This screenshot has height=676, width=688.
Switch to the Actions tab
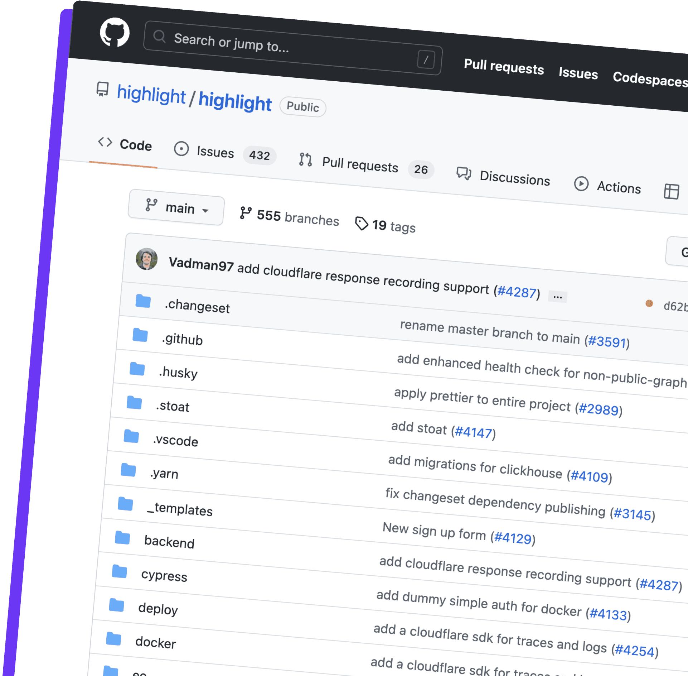click(607, 186)
